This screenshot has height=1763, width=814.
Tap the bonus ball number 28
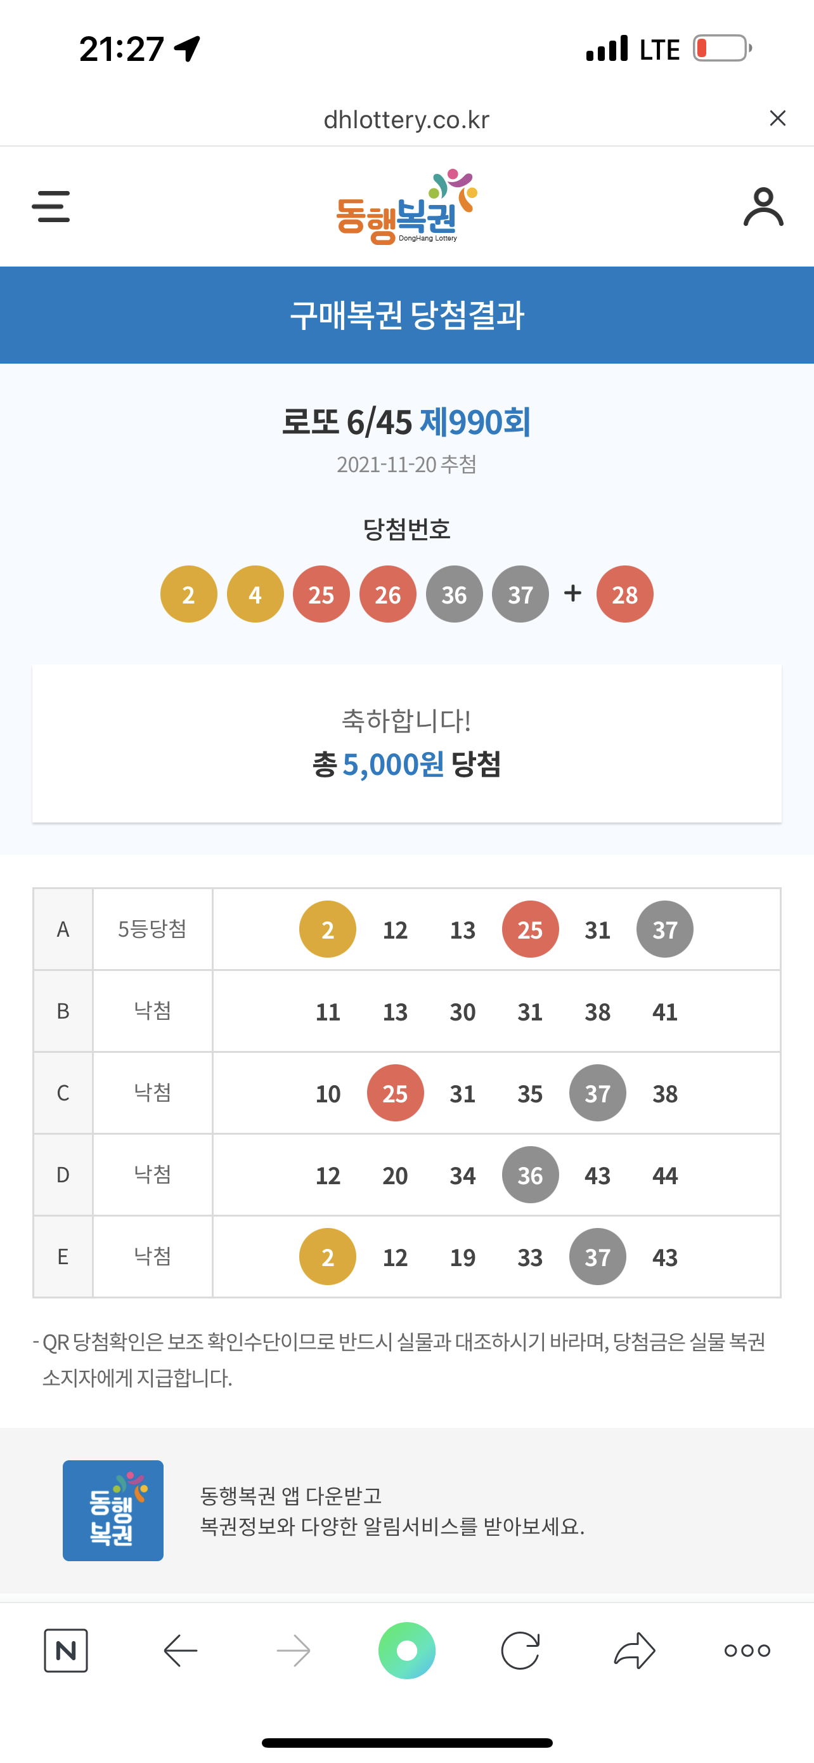624,594
